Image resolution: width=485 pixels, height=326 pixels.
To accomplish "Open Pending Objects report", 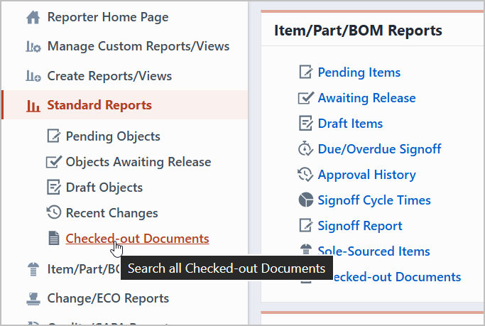I will coord(113,136).
